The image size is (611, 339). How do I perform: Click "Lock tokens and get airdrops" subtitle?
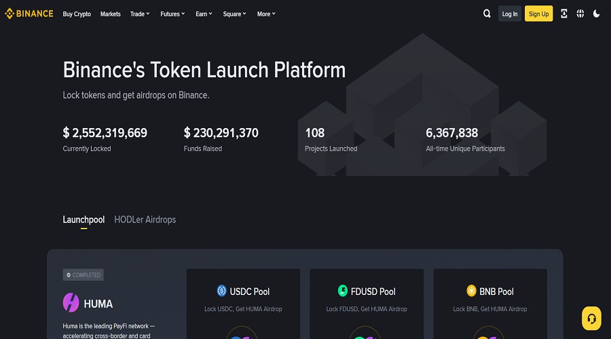[x=136, y=96]
